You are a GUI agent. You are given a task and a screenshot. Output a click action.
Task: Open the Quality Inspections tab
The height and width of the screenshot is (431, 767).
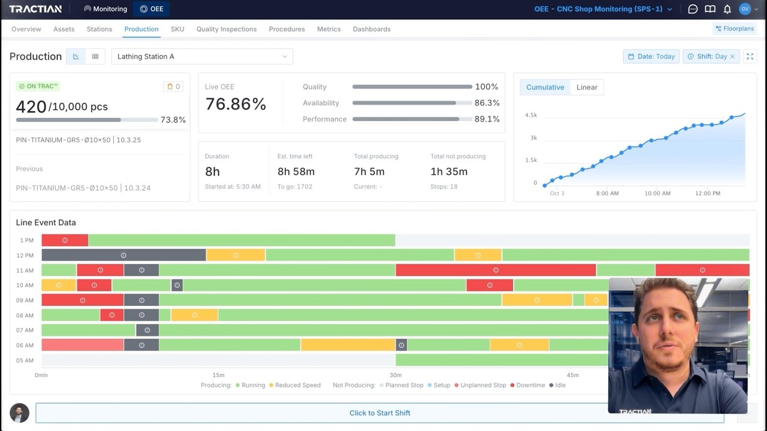(227, 29)
